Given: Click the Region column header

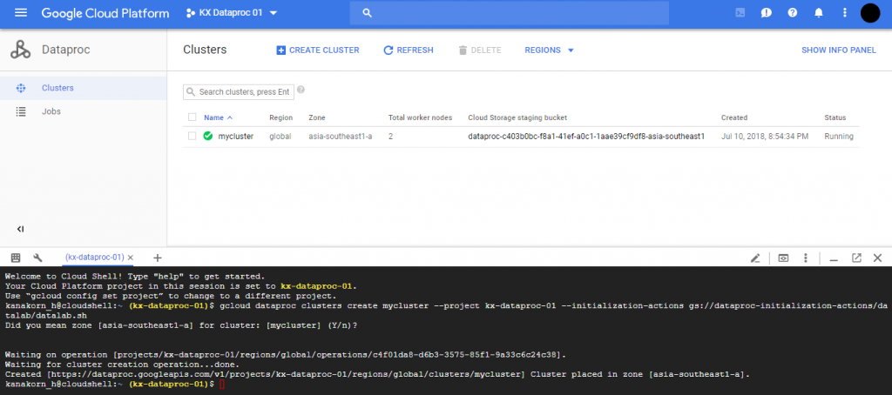Looking at the screenshot, I should [281, 117].
